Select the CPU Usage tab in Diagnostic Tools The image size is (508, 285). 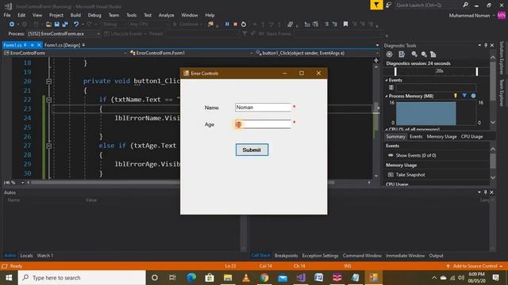[471, 137]
